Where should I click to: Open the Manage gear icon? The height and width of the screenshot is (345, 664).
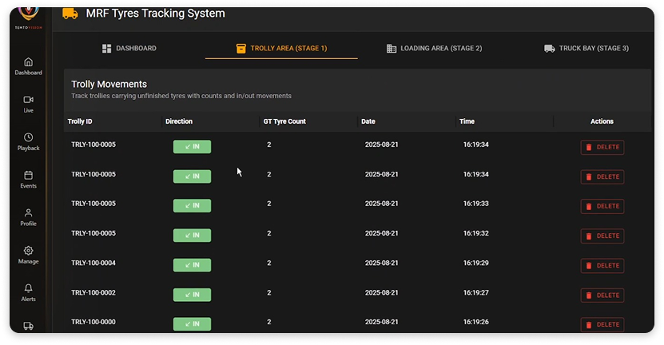(28, 251)
